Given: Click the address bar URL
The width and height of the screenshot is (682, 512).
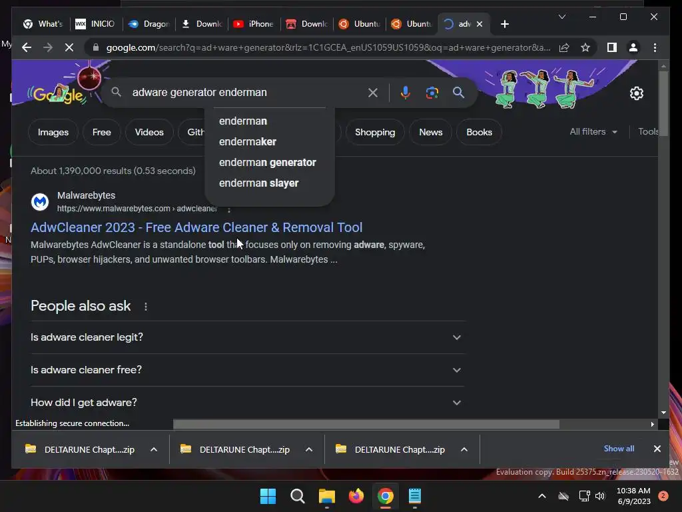Looking at the screenshot, I should (328, 47).
